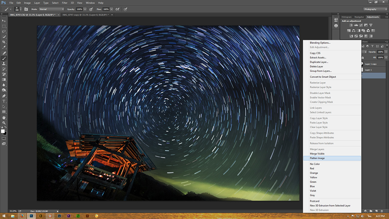Open the brush Mode dropdown

(51, 9)
